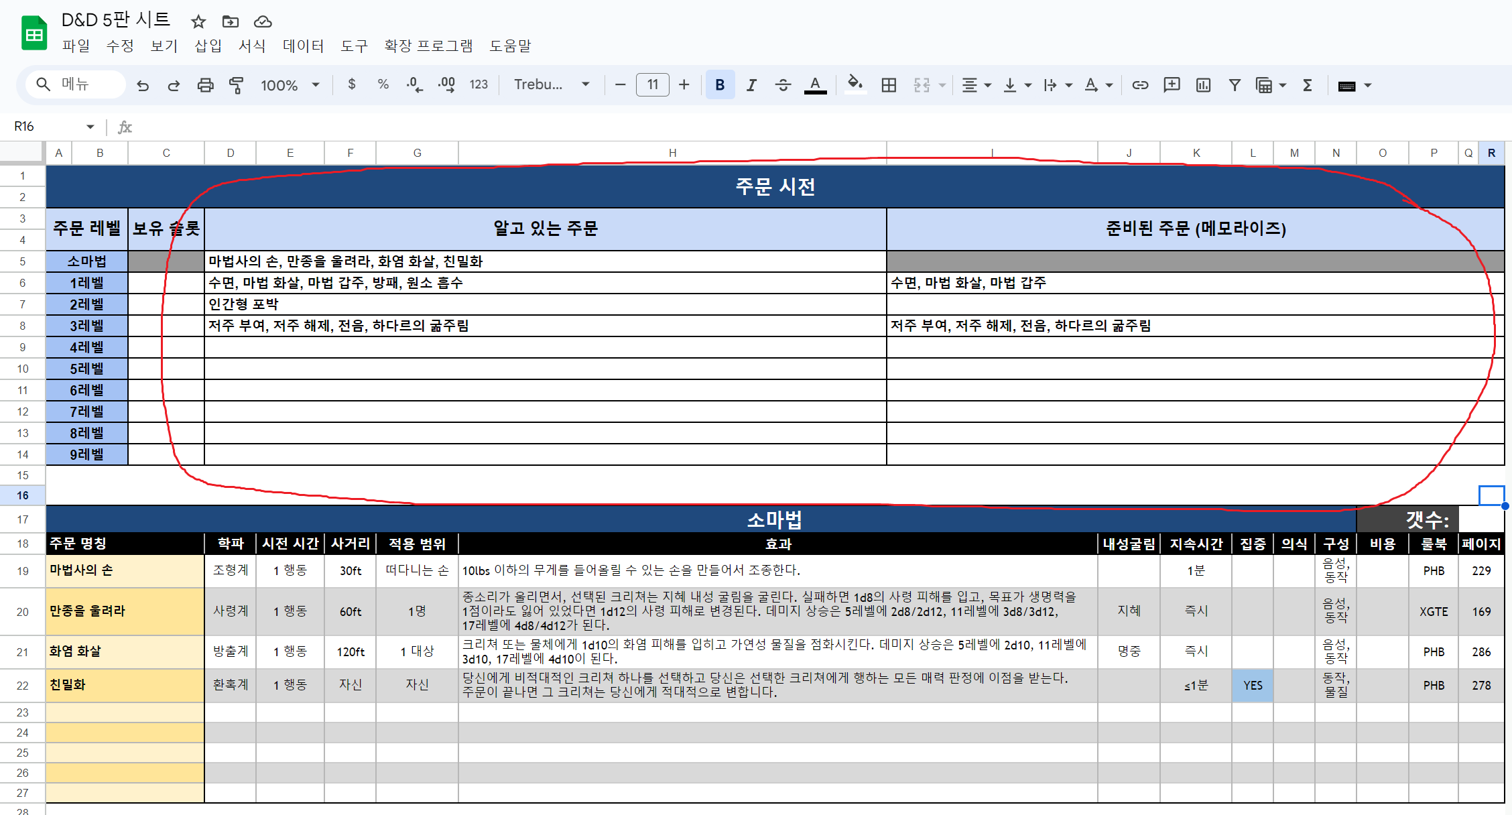The width and height of the screenshot is (1512, 815).
Task: Toggle bold formatting button
Action: (x=720, y=85)
